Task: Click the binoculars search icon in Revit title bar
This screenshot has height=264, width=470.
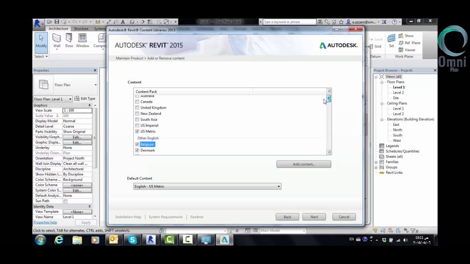Action: click(320, 22)
